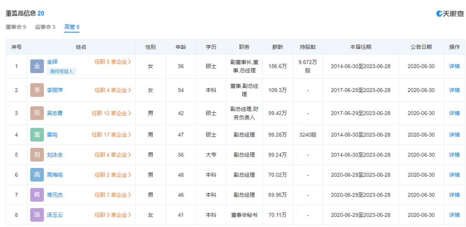466x227 pixels.
Task: Click 汤玉云's avatar icon
Action: (37, 214)
